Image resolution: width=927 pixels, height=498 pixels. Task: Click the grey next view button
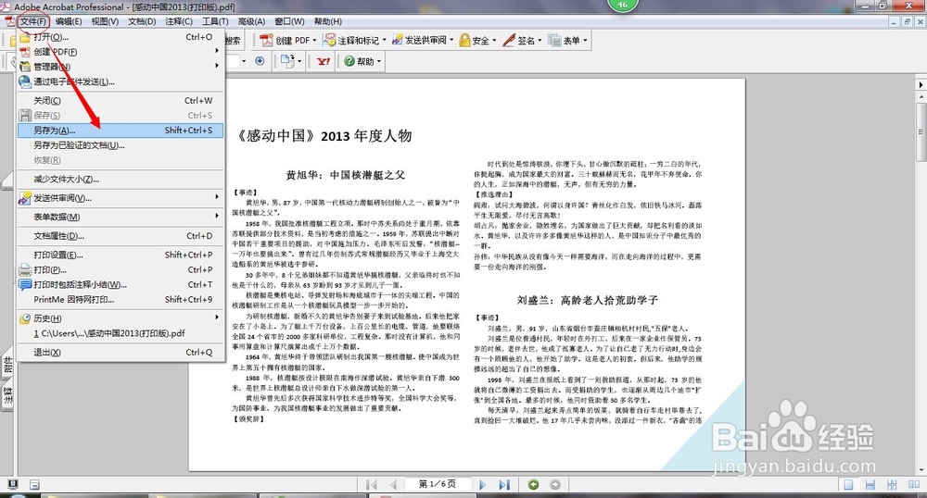[554, 484]
